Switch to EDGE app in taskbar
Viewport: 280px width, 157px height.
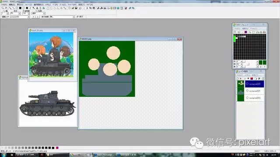pyautogui.click(x=80, y=155)
